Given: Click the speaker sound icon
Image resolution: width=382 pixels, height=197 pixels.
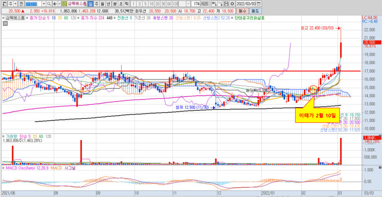Looking at the screenshot, I should point(55,4).
